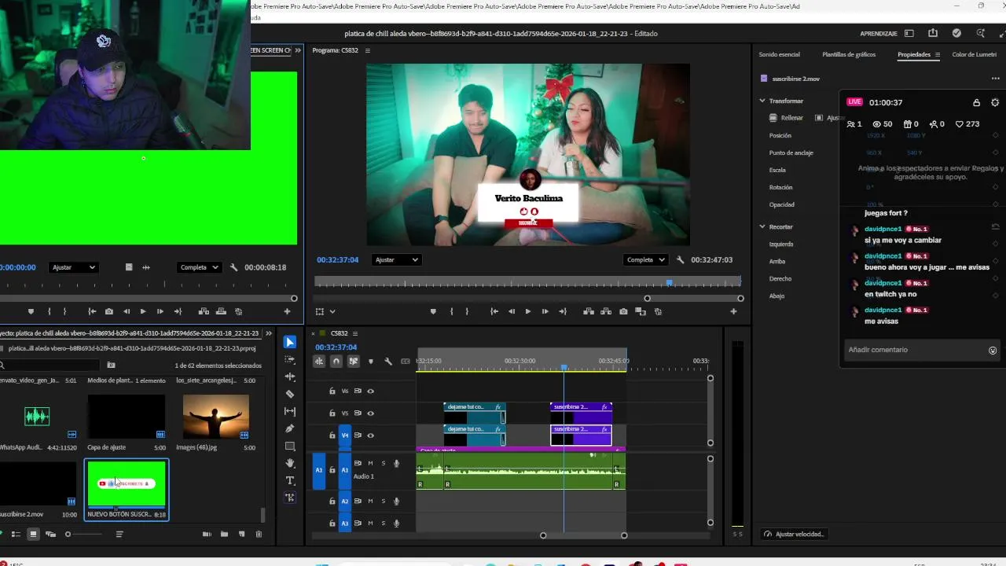Select dejame tui co clip on V5

(474, 413)
